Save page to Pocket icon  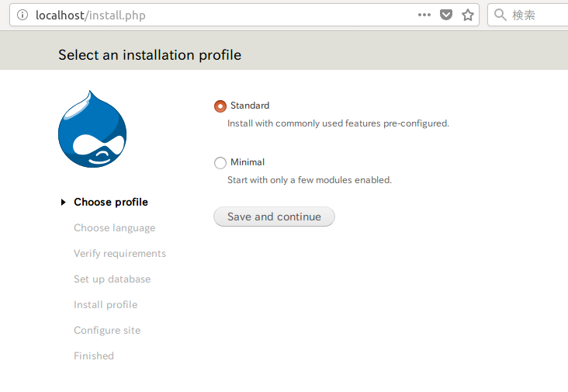pyautogui.click(x=446, y=15)
